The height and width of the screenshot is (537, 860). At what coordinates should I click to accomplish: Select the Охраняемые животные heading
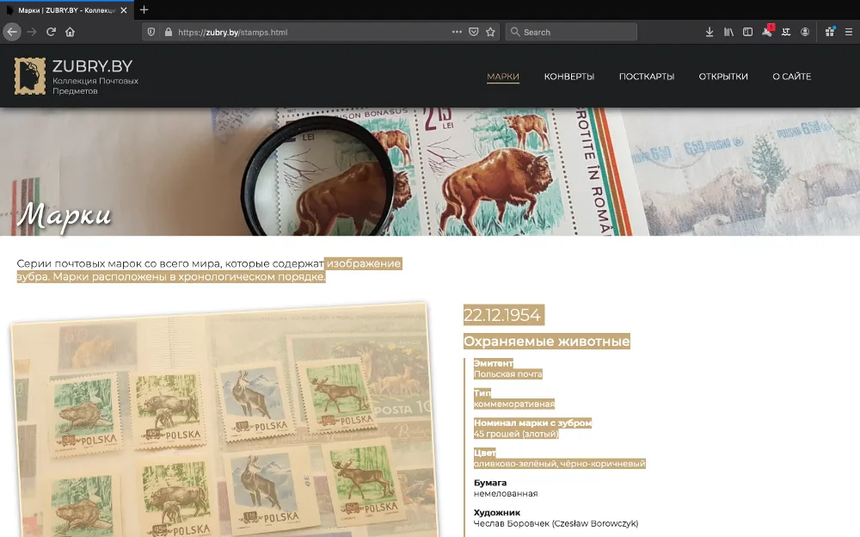point(546,341)
